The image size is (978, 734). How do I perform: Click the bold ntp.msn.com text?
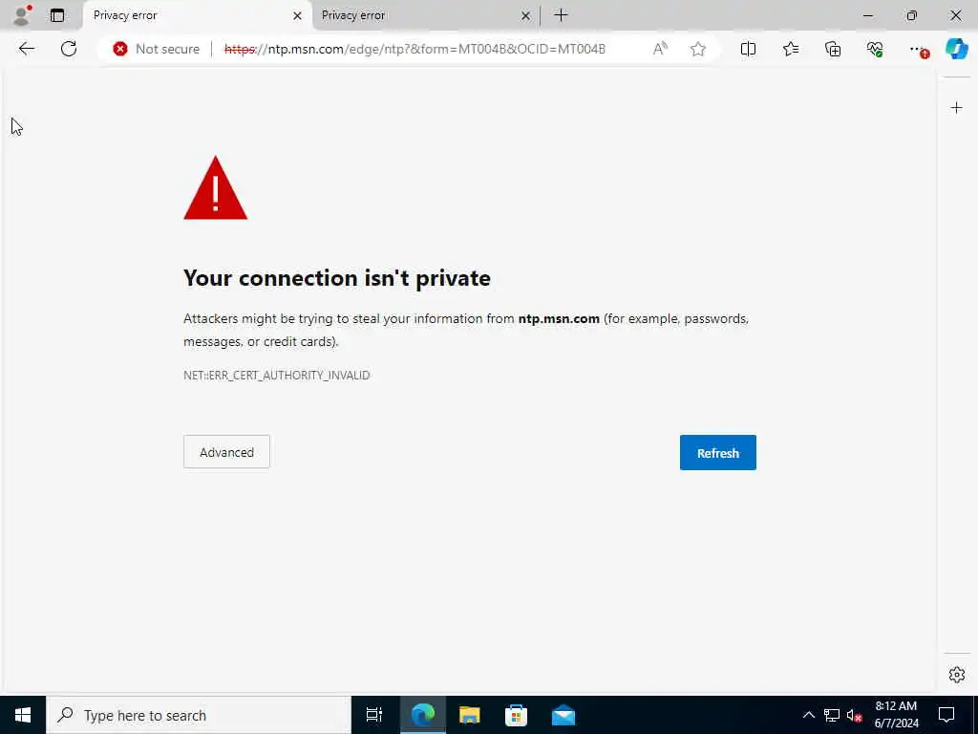[x=559, y=318]
